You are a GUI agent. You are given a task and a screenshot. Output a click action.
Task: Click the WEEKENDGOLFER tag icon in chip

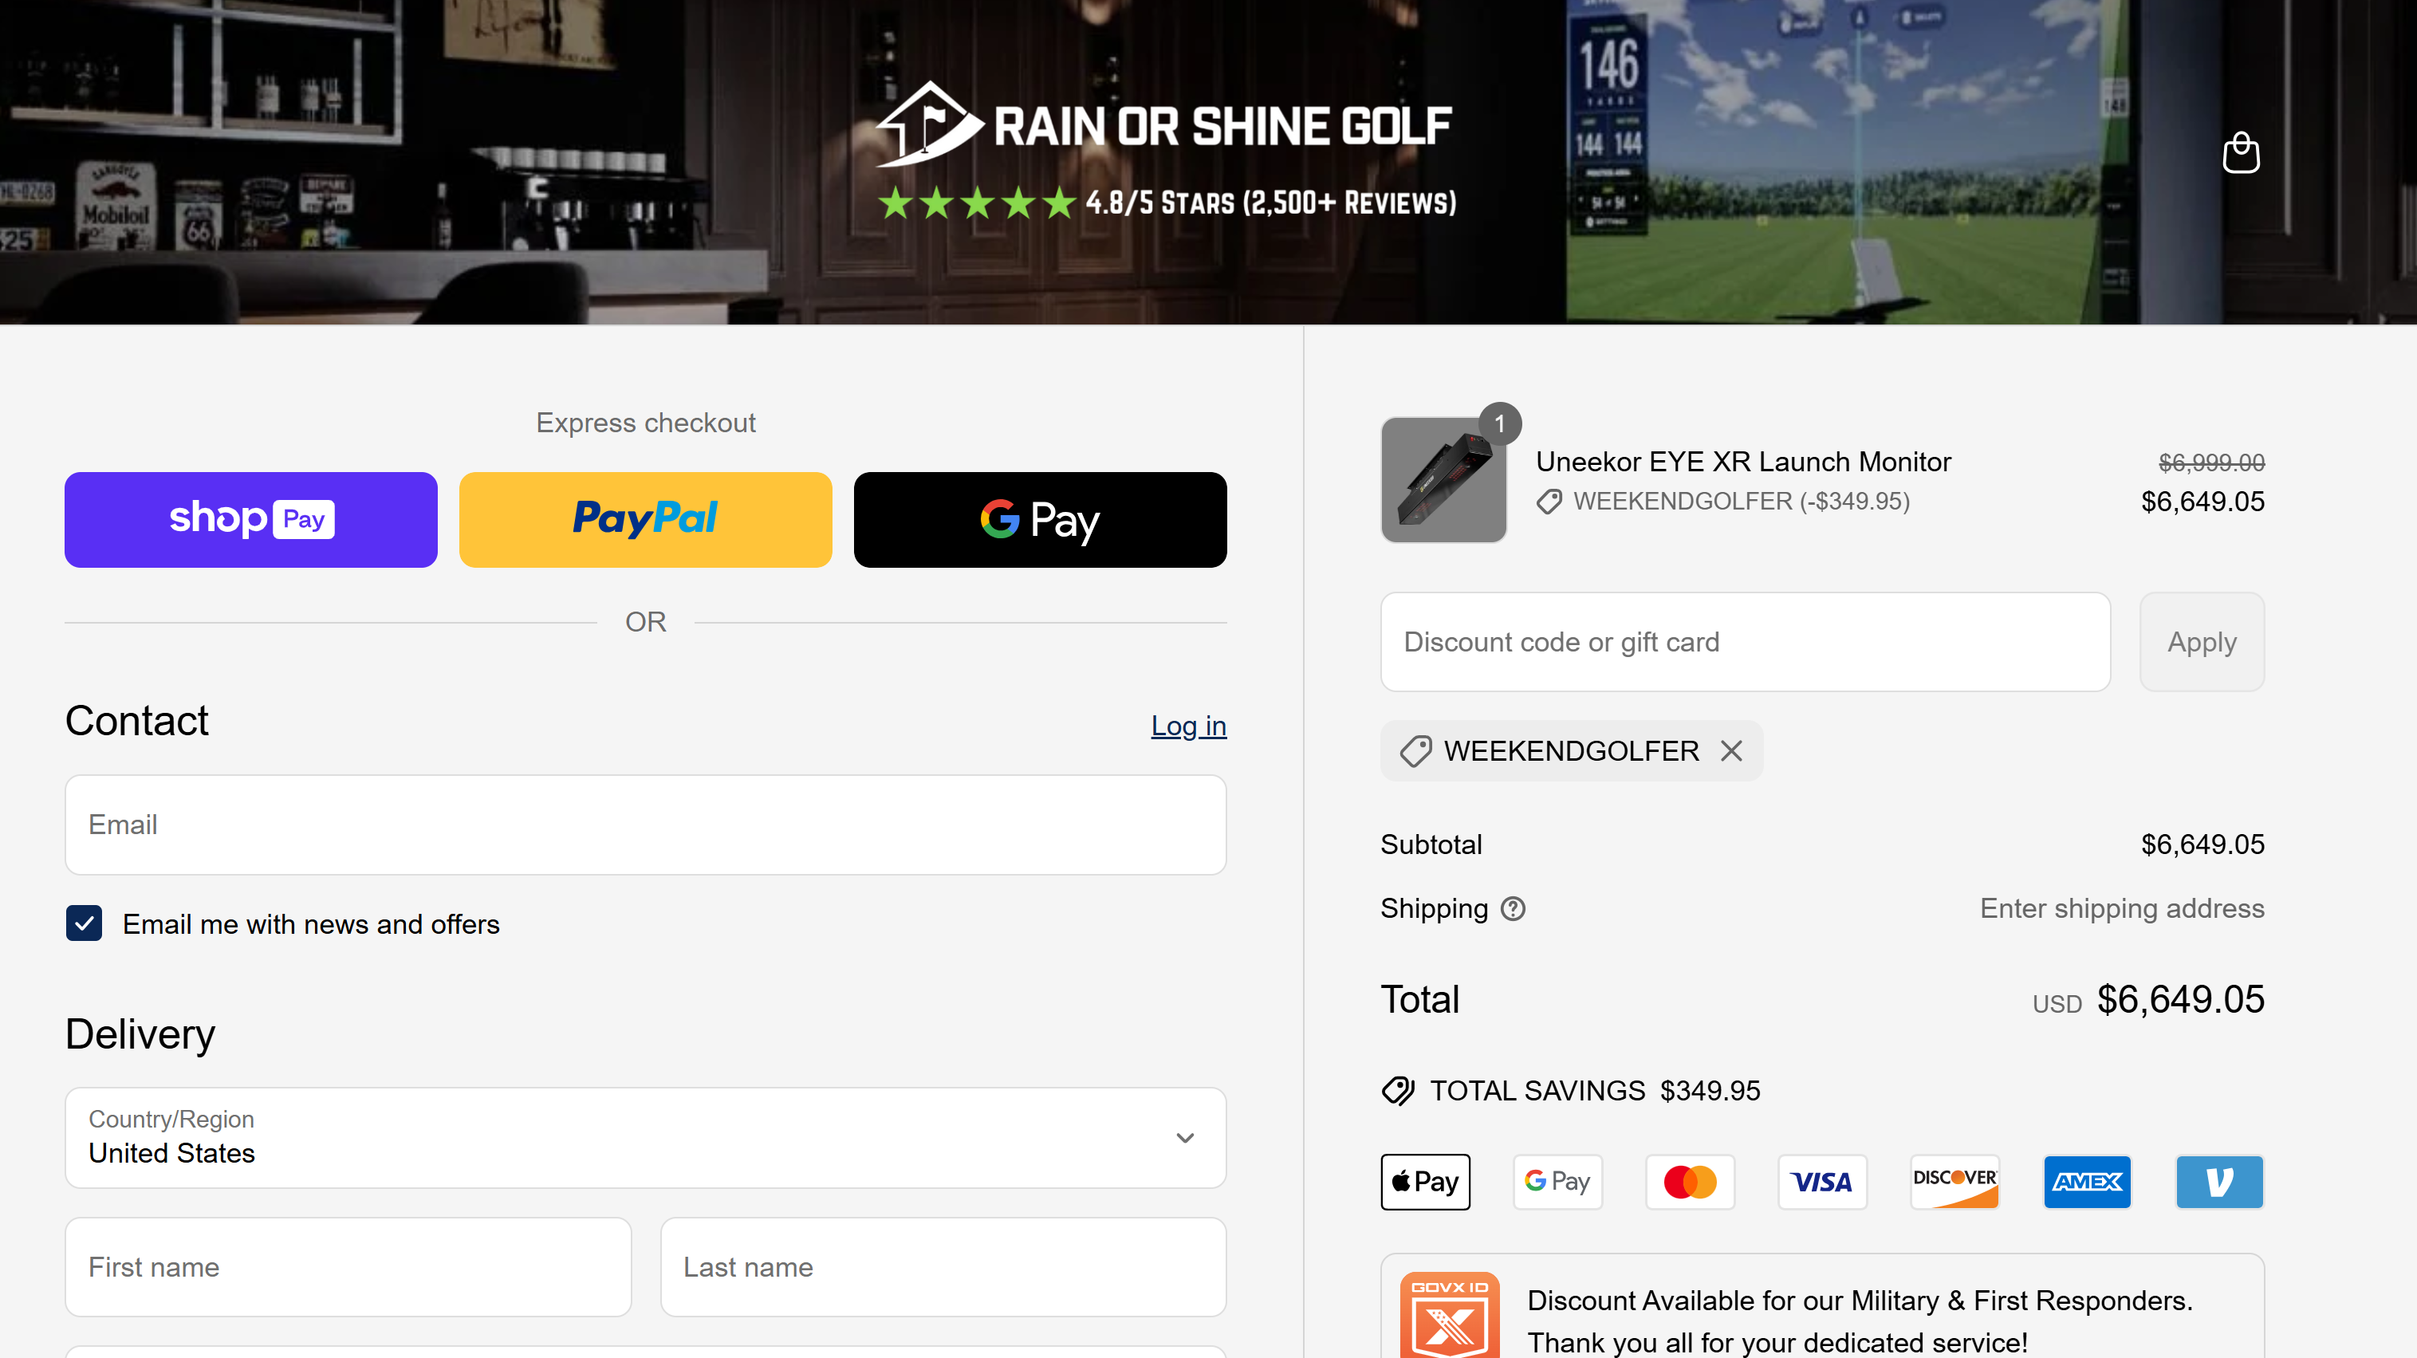(x=1416, y=751)
